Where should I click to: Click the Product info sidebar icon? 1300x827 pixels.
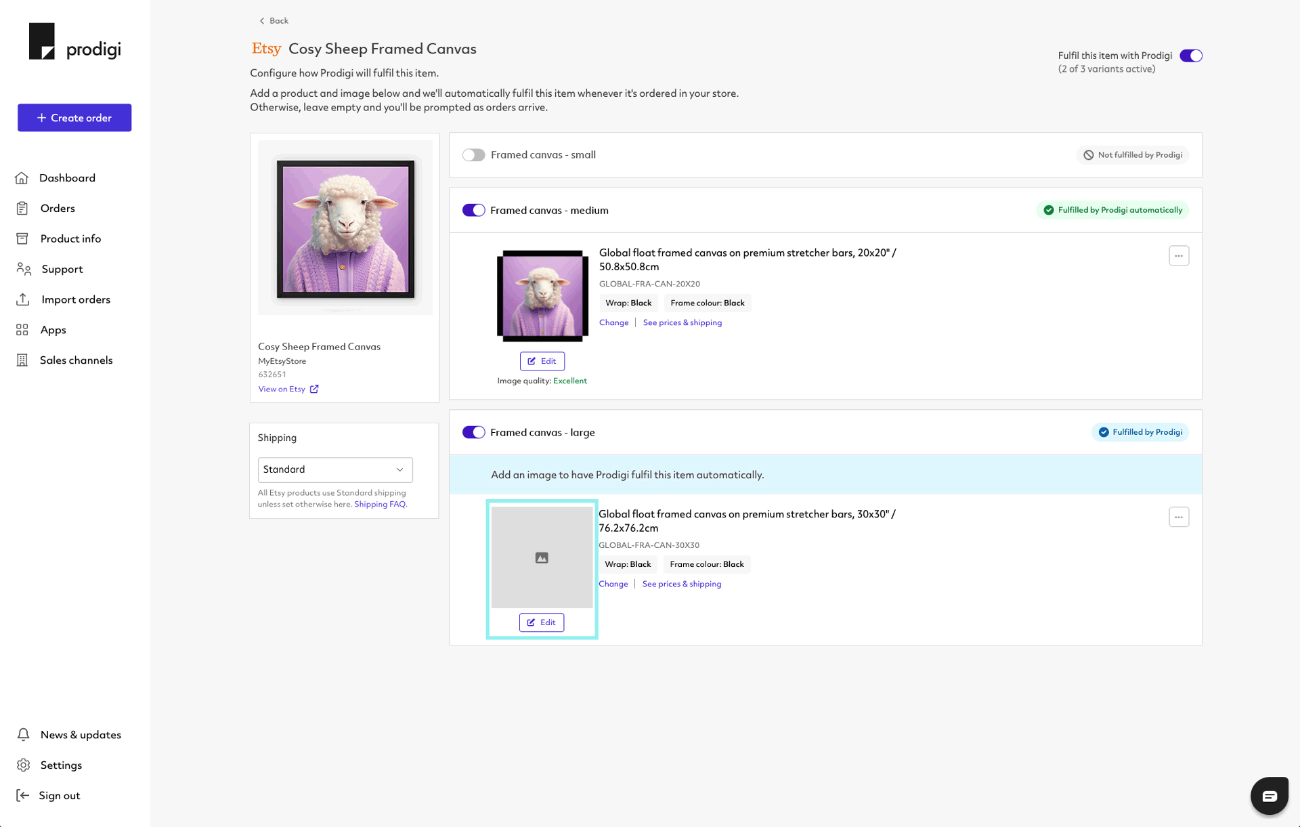(23, 238)
